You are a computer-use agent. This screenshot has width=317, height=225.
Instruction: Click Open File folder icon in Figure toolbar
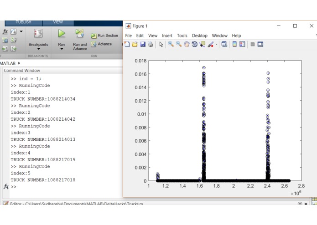click(135, 44)
